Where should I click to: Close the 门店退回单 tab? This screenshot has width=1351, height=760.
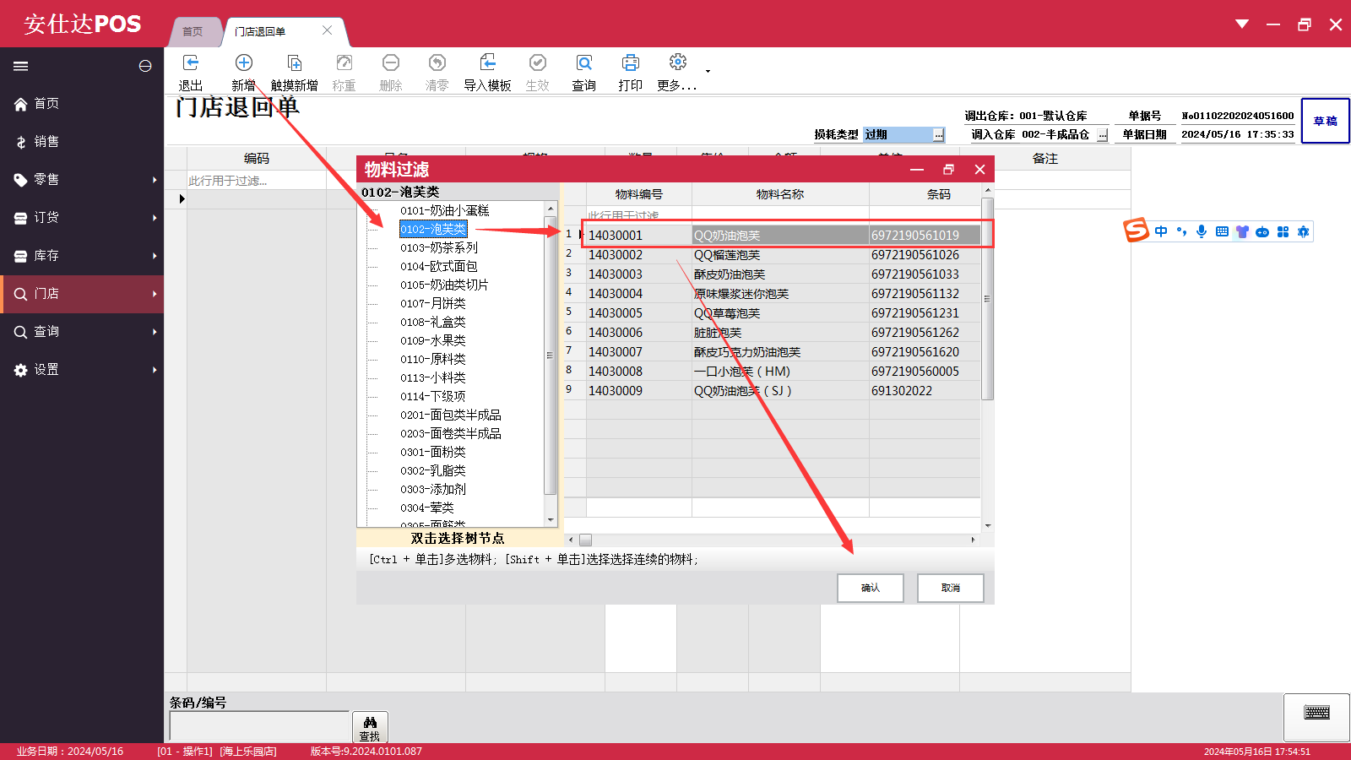coord(328,30)
